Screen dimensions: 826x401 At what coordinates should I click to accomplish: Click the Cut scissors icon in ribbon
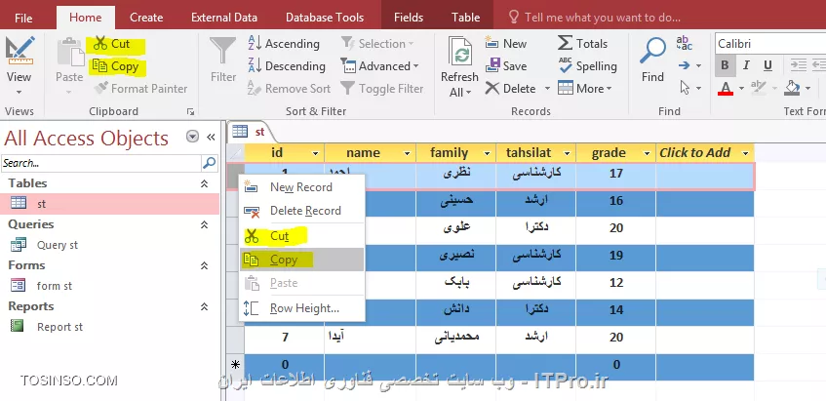100,44
